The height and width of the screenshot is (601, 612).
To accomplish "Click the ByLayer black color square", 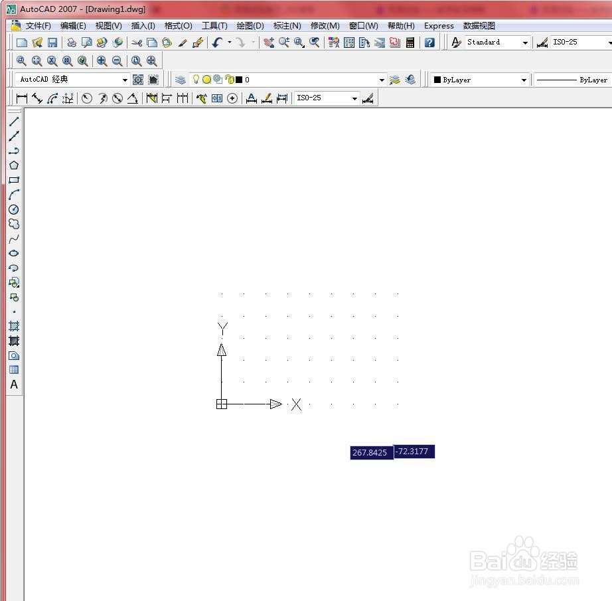I will tap(437, 80).
